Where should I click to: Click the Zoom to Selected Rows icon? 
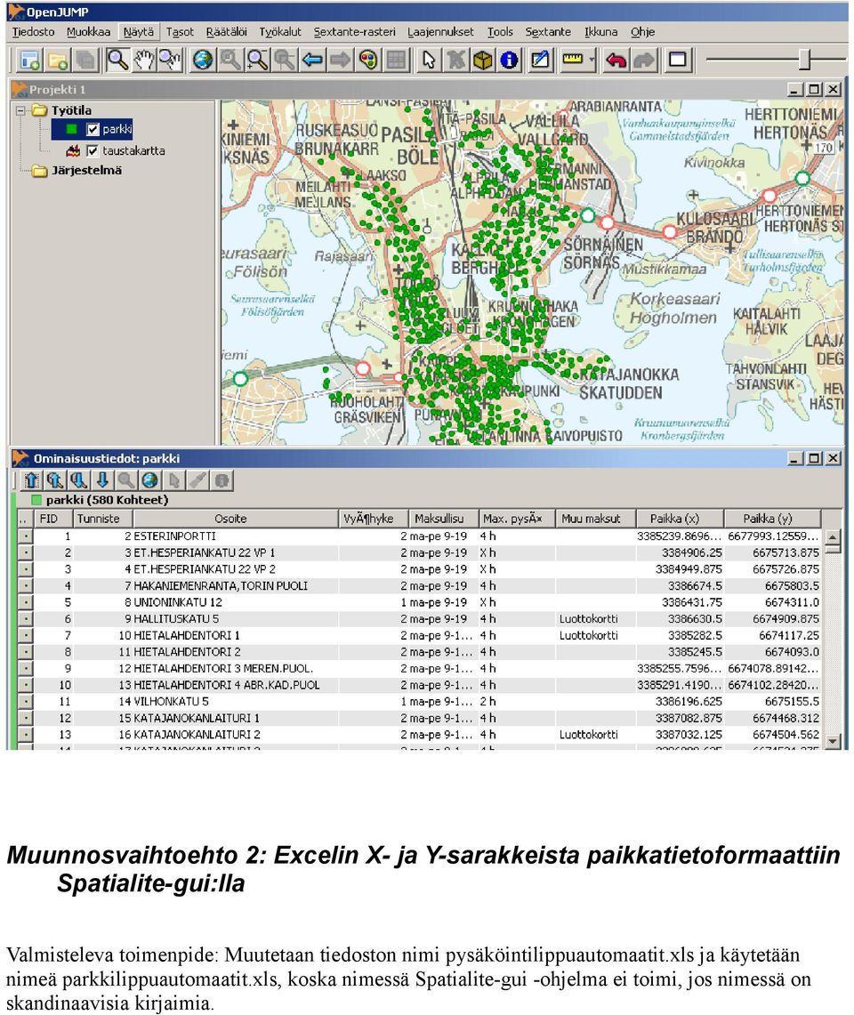pyautogui.click(x=125, y=480)
